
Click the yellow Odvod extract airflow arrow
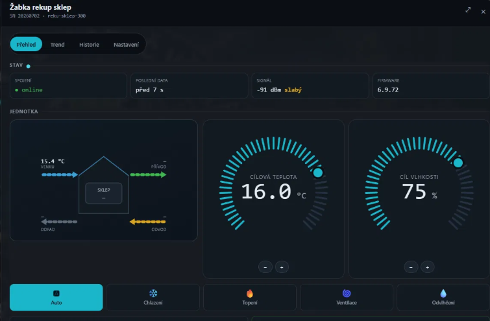tap(147, 222)
